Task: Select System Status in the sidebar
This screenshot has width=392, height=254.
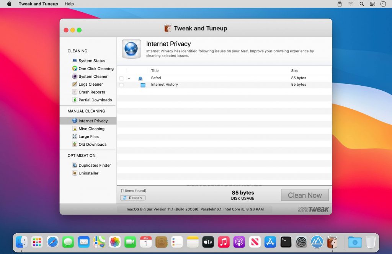Action: tap(92, 60)
